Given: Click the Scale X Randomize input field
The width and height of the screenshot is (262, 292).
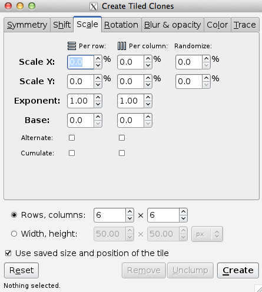Looking at the screenshot, I should pos(189,62).
